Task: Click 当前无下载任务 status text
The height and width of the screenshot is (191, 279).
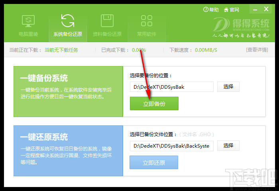Action: click(x=61, y=50)
